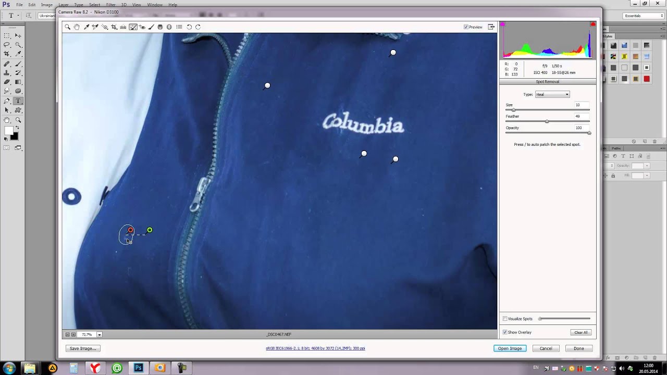This screenshot has height=375, width=667.
Task: Select Photoshop Horizontal Type tool
Action: click(18, 101)
